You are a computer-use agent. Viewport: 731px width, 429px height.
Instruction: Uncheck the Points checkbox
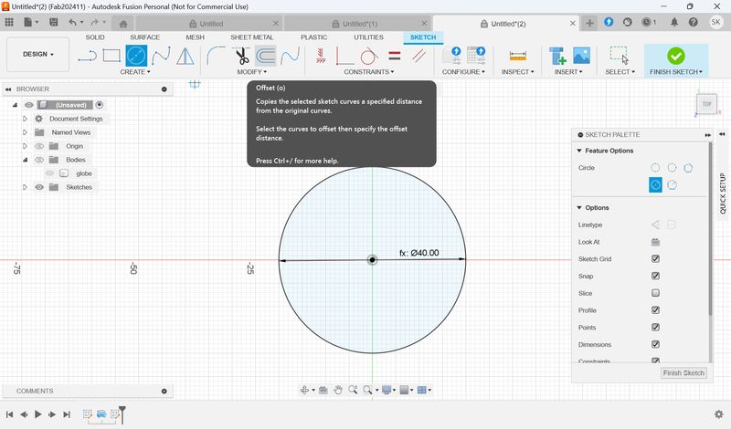pos(655,327)
